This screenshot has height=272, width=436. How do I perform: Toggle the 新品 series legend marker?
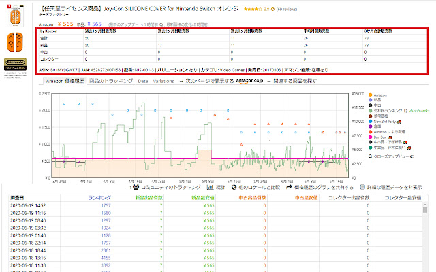(x=369, y=100)
